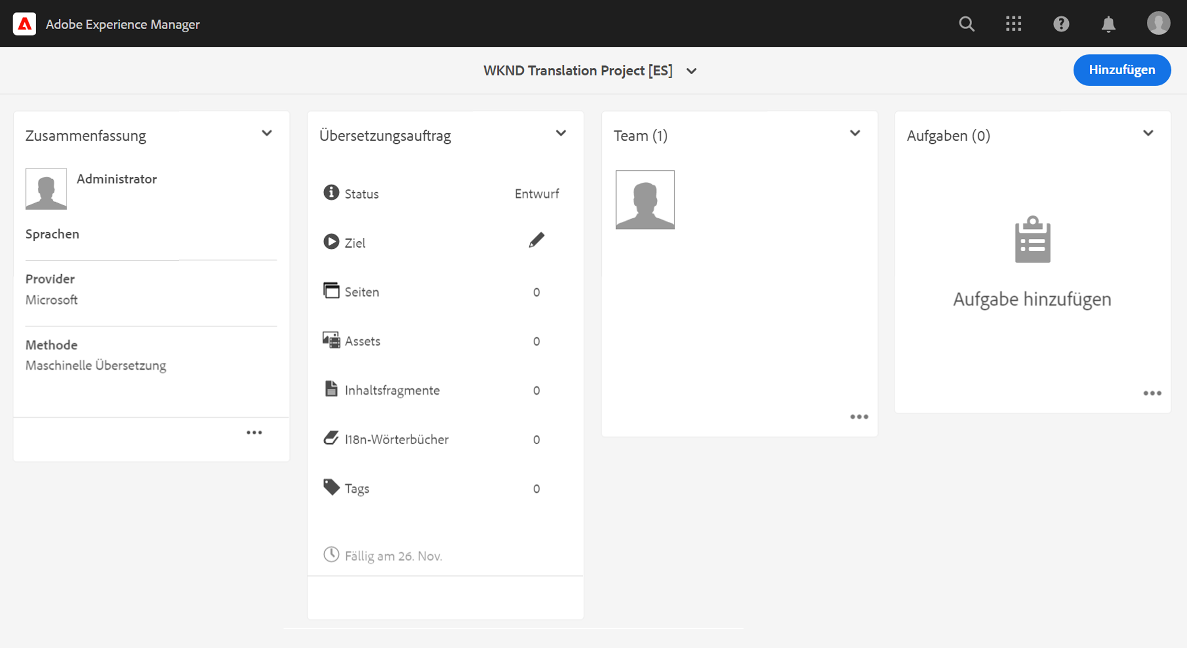The image size is (1187, 648).
Task: Open the user profile avatar
Action: [x=1158, y=24]
